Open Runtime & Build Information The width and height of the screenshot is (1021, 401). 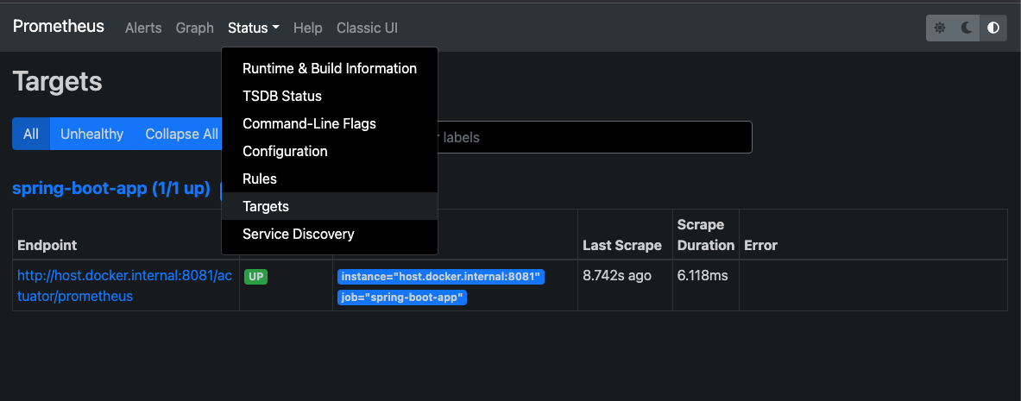click(329, 68)
